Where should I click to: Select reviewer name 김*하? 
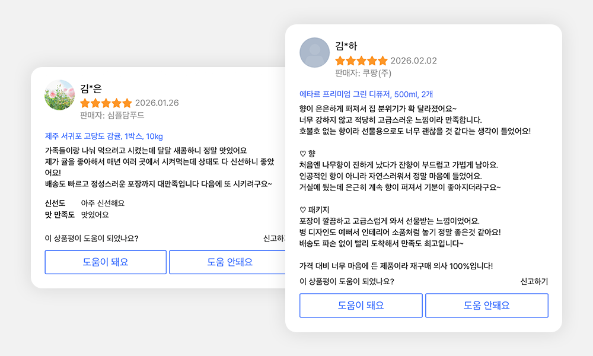[346, 46]
